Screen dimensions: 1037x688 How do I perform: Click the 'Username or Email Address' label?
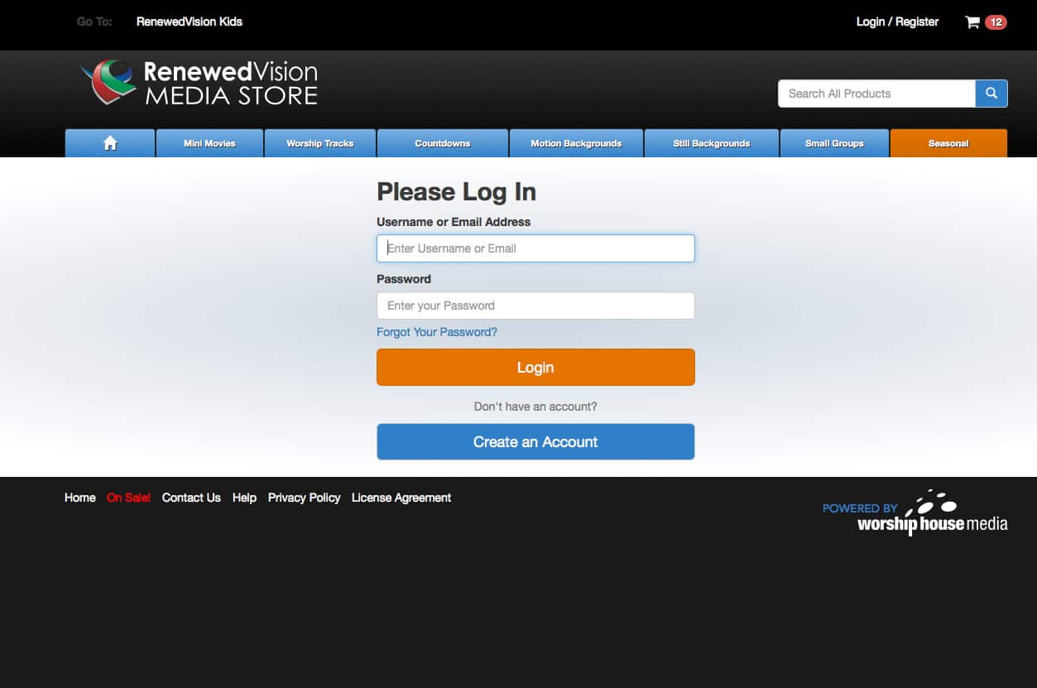454,222
